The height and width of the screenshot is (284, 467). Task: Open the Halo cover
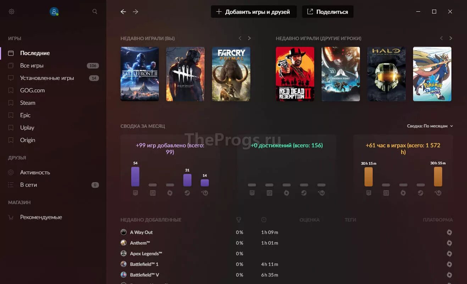click(387, 74)
